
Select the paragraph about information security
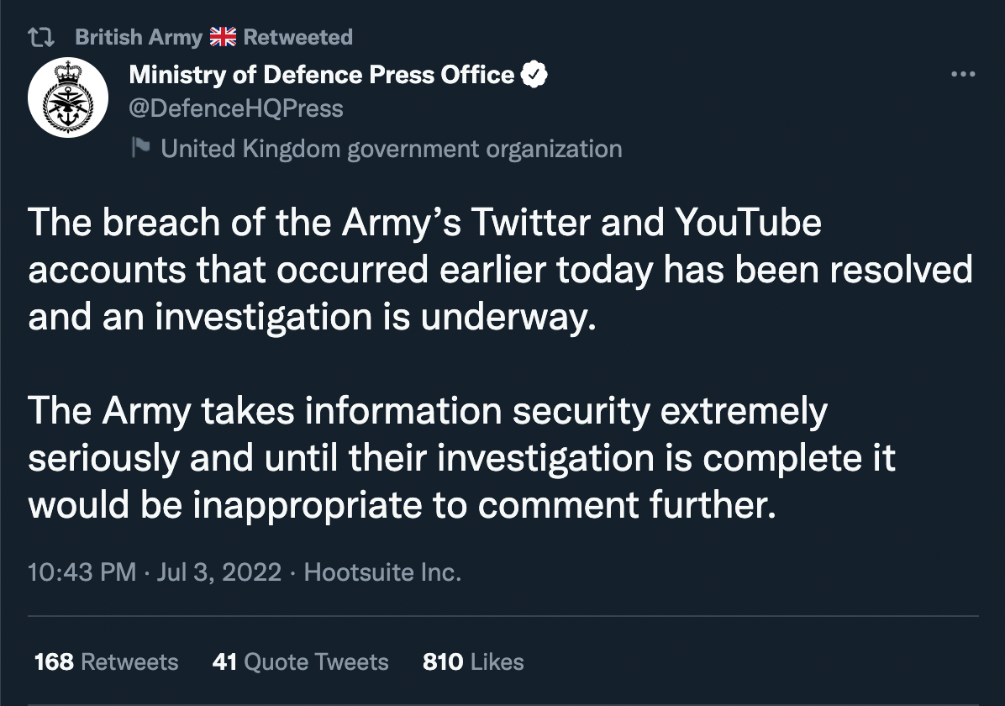coord(461,460)
